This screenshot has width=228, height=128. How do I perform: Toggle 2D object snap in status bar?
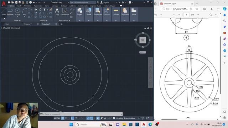click(x=92, y=118)
